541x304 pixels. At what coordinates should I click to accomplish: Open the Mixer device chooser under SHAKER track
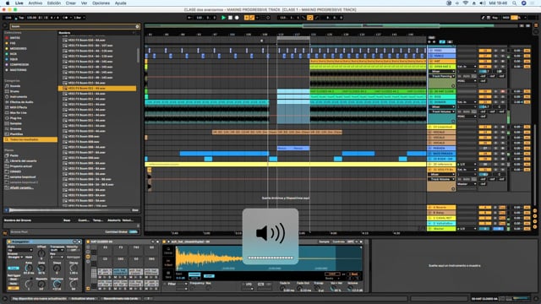point(442,107)
